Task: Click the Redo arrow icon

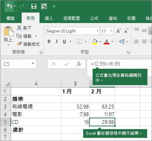Action: pos(22,6)
